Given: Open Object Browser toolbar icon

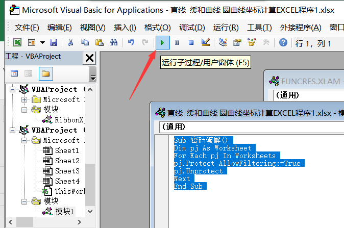Looking at the screenshot, I should coord(252,42).
